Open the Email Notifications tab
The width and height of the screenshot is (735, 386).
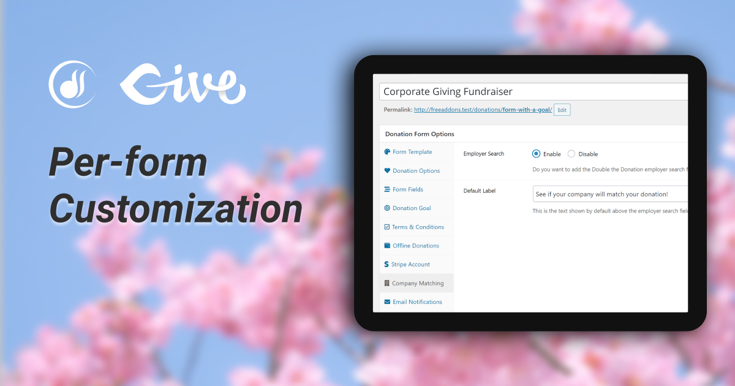point(417,302)
